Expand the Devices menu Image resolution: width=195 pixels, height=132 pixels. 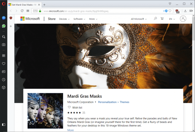[64, 19]
